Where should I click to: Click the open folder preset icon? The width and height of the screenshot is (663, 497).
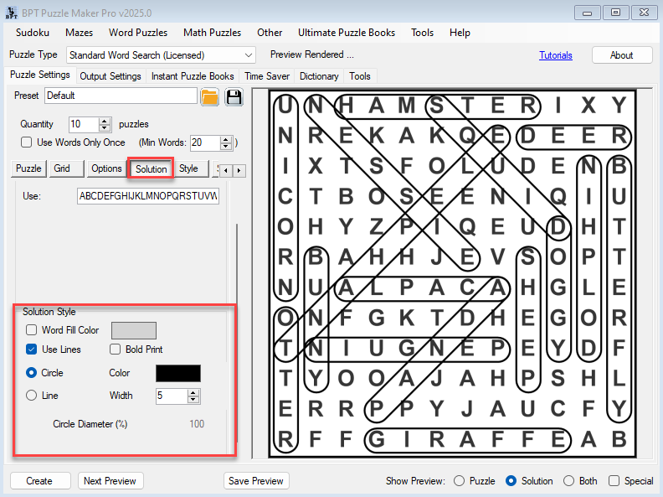click(x=209, y=96)
